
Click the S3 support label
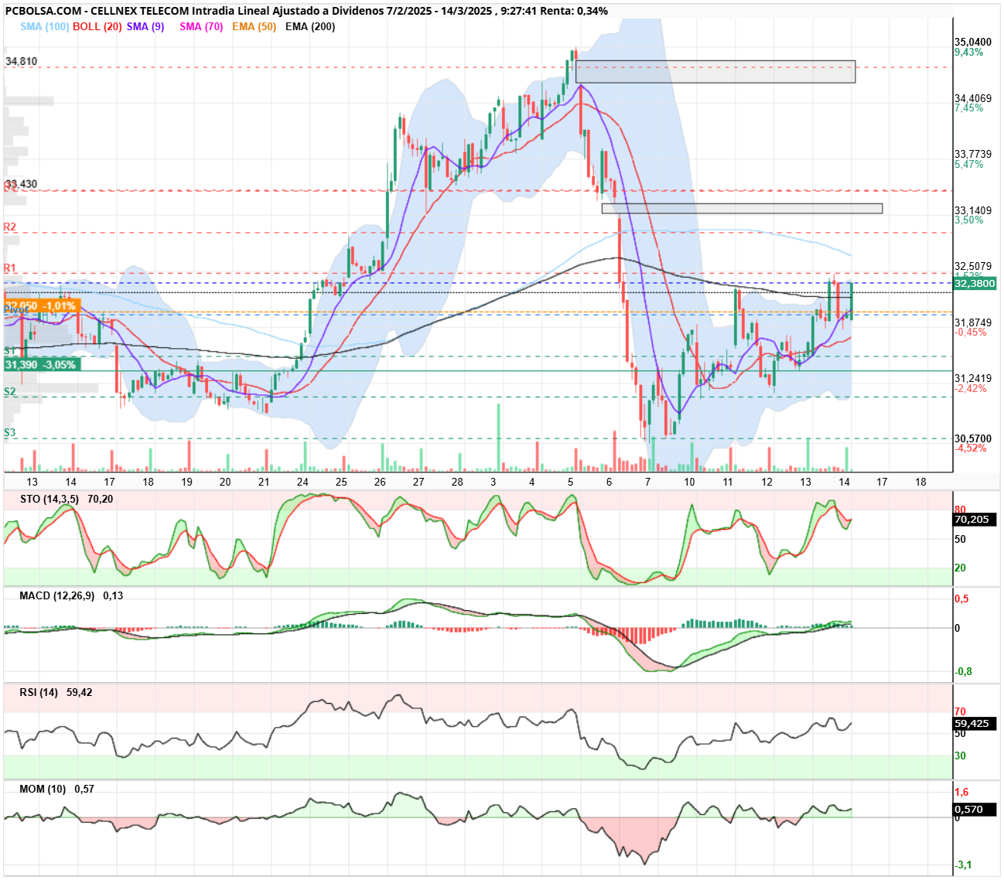click(x=10, y=433)
